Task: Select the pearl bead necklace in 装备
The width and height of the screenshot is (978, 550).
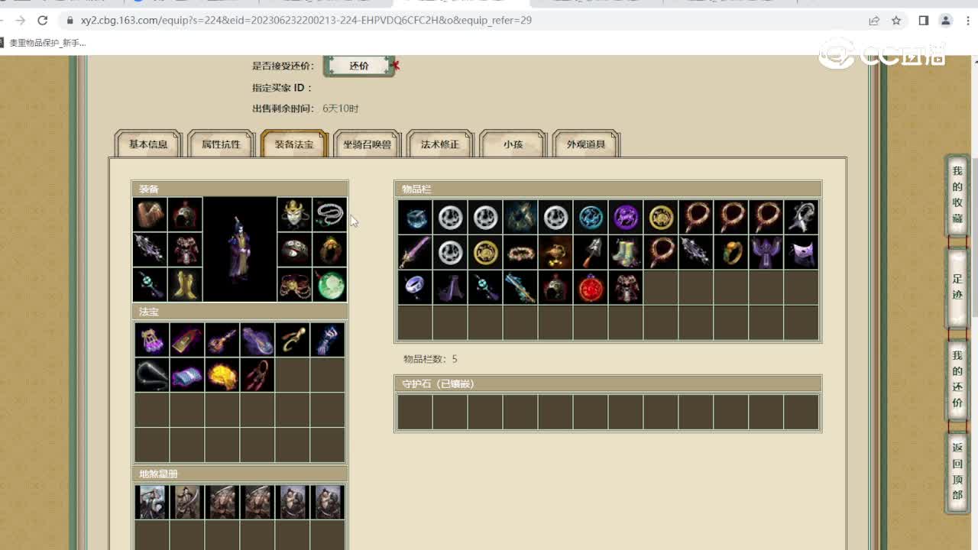Action: pyautogui.click(x=329, y=215)
